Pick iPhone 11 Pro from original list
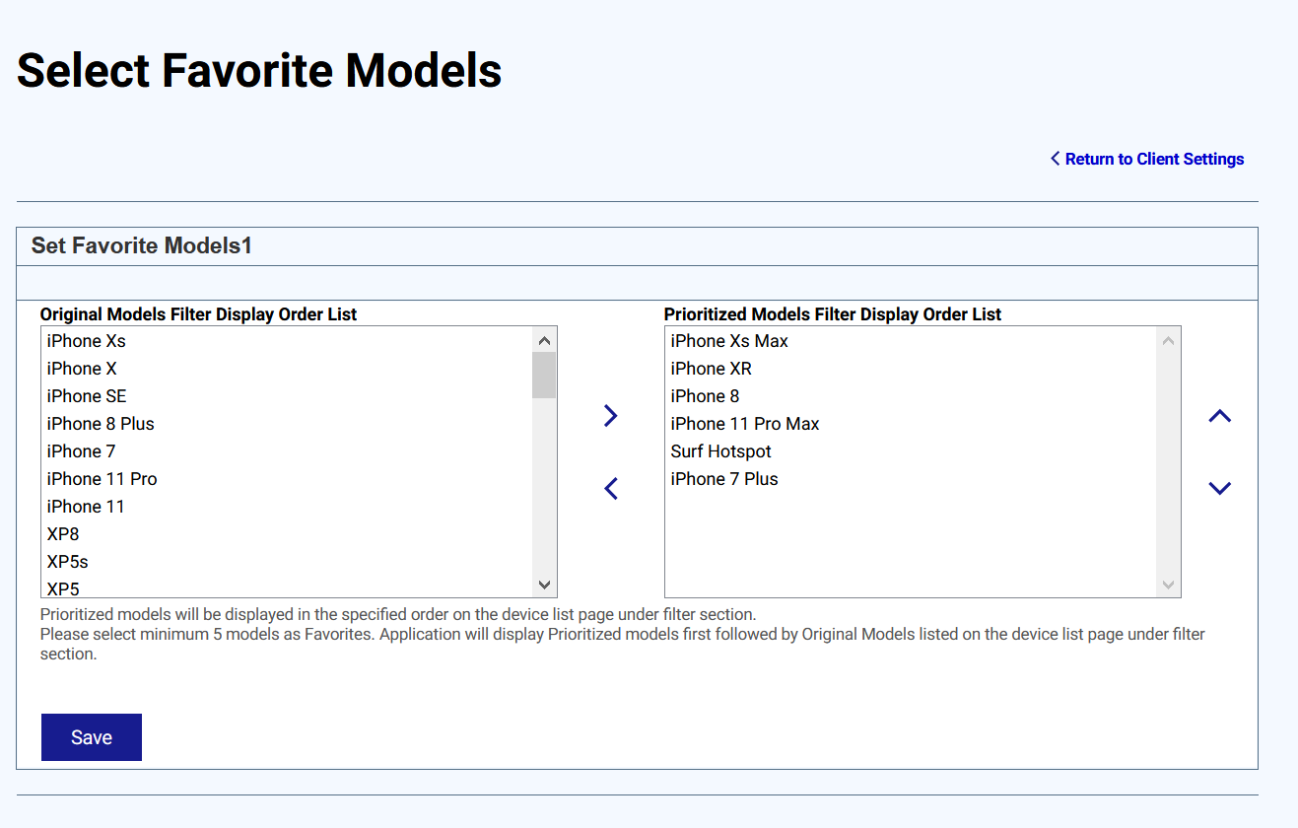 coord(102,479)
